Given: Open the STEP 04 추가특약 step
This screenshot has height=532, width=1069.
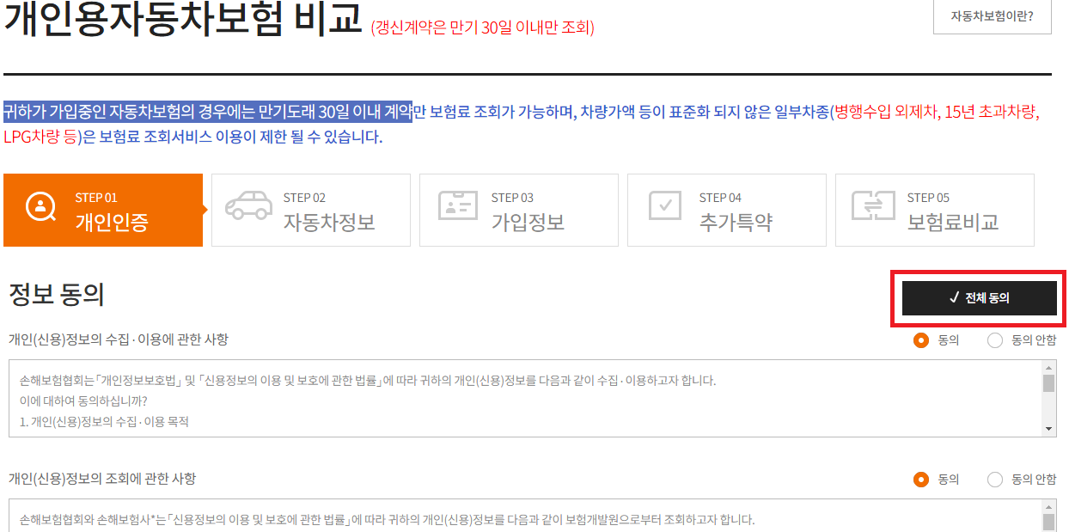Looking at the screenshot, I should coord(727,210).
